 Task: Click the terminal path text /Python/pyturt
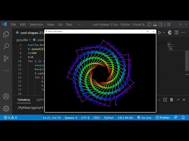(31, 108)
